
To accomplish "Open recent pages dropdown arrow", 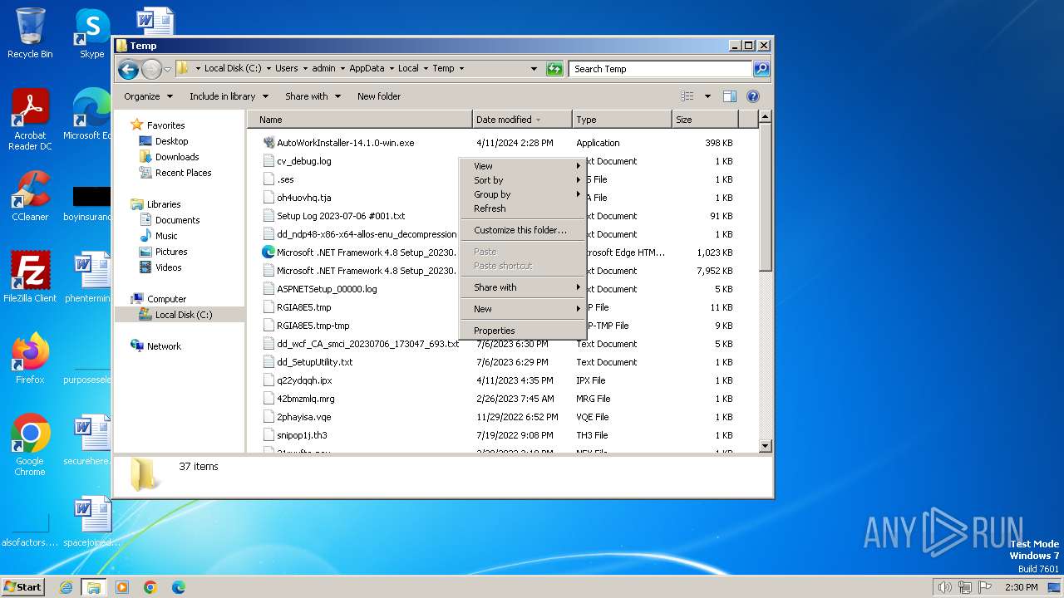I will pyautogui.click(x=167, y=69).
